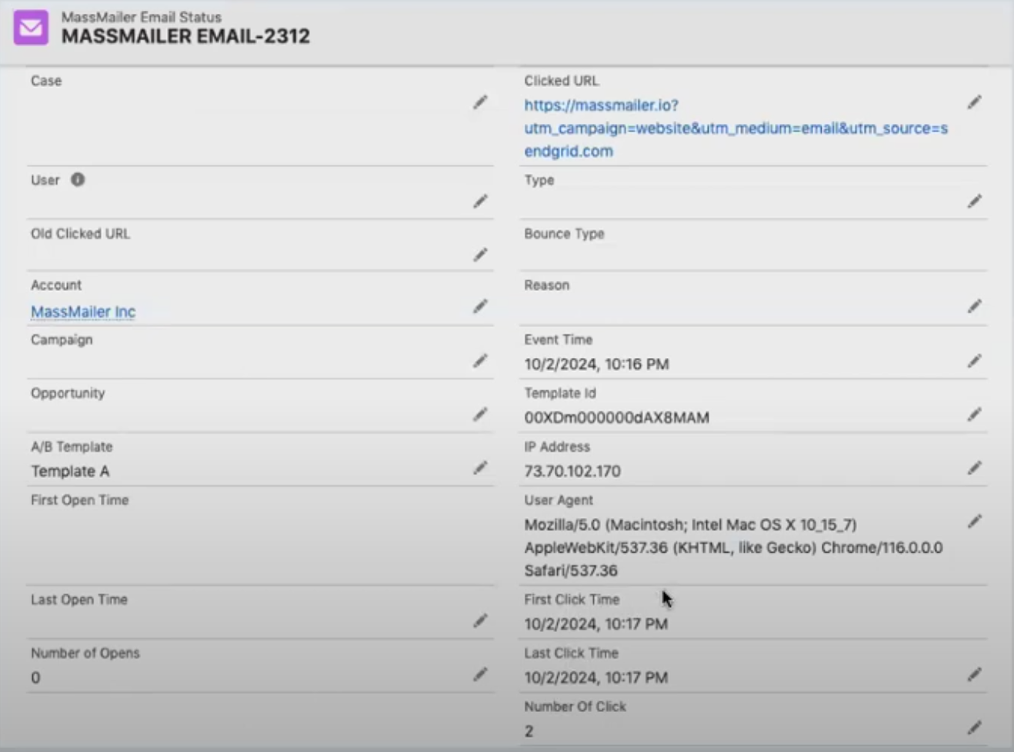The width and height of the screenshot is (1014, 752).
Task: Click the Opportunity field label
Action: point(68,393)
